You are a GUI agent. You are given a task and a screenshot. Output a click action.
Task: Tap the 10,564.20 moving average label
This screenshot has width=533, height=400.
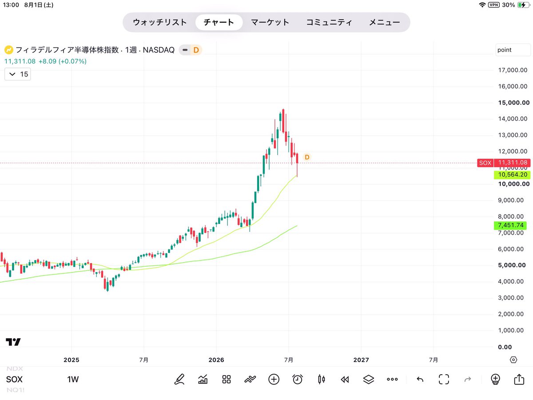pyautogui.click(x=512, y=175)
